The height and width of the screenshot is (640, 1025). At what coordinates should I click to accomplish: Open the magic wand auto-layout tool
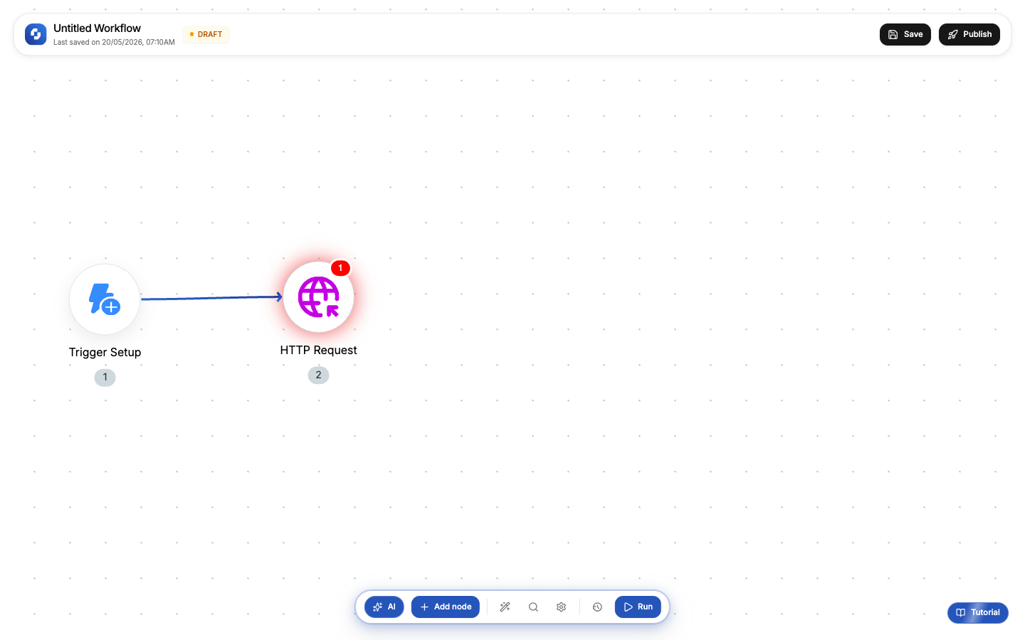(x=505, y=607)
